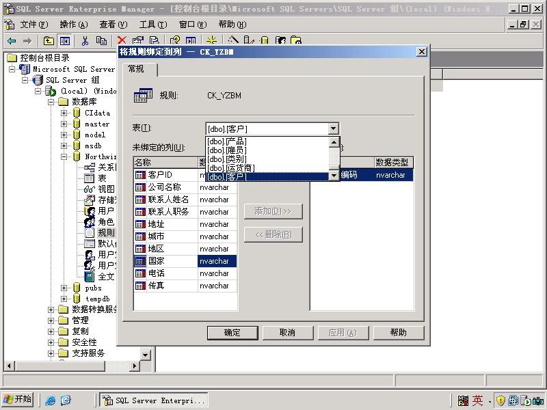Click the Export list toolbar icon

point(154,40)
